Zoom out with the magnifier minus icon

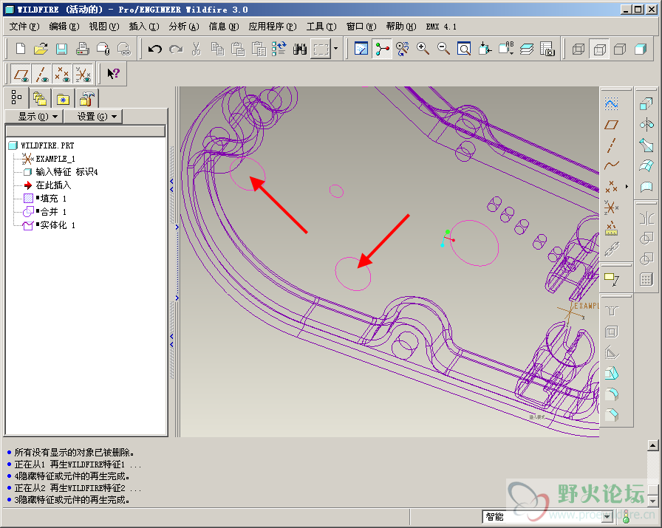[x=443, y=49]
